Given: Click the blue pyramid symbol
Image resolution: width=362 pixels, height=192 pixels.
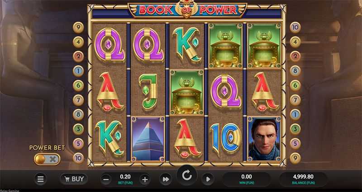Looking at the screenshot, I should pyautogui.click(x=148, y=139).
